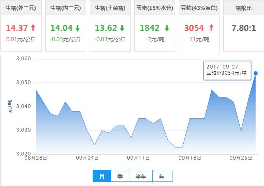
Task: Click the 3,020 y-axis label
Action: (x=23, y=153)
